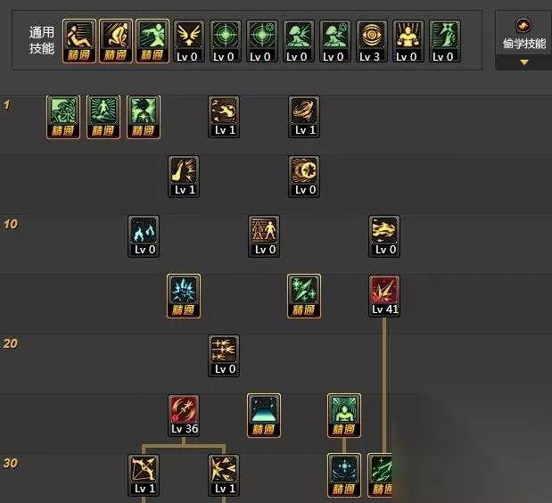Screen dimensions: 552x503
Task: Select the eye skill at Lv 3
Action: (371, 41)
